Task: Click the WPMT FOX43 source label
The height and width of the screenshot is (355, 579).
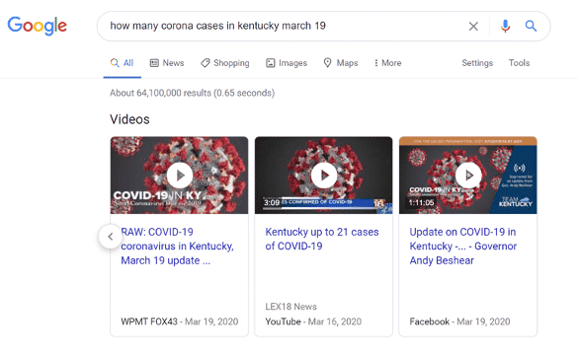Action: click(149, 321)
